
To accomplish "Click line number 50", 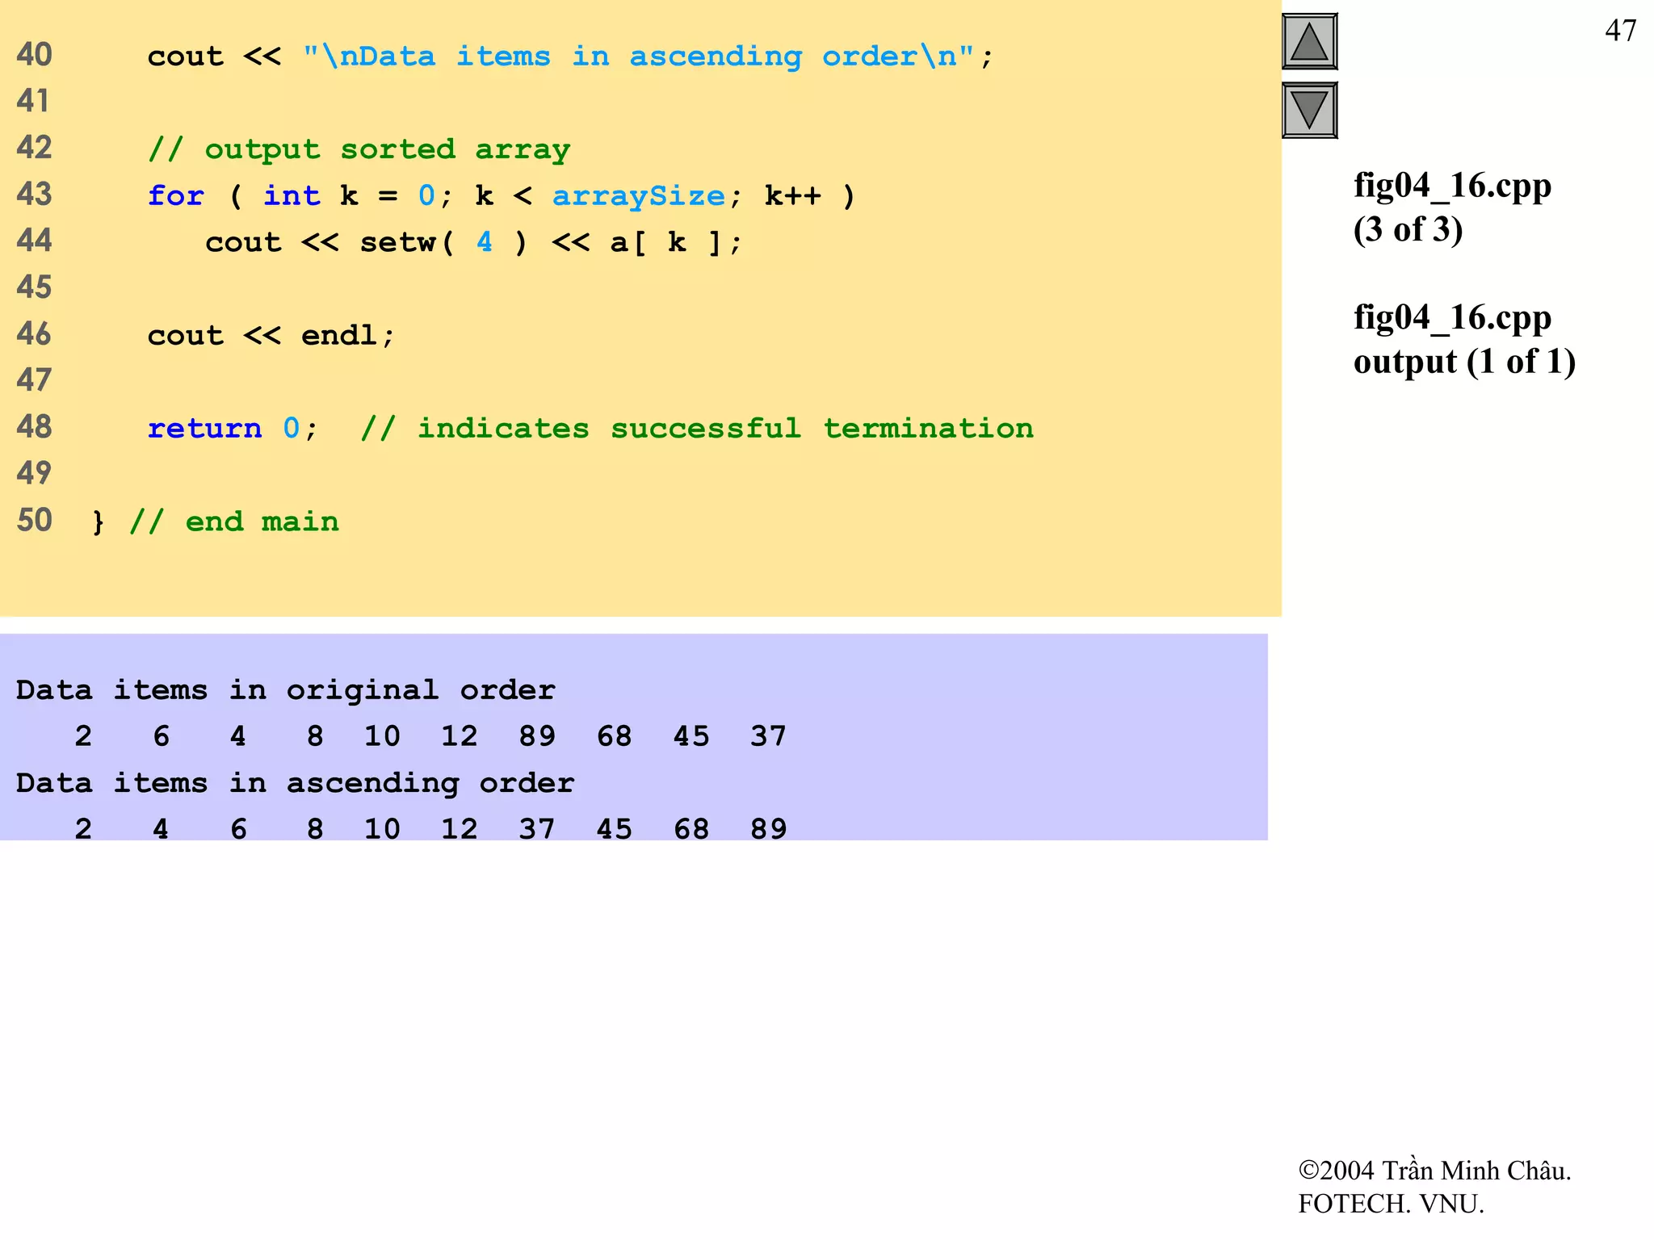I will click(x=34, y=520).
